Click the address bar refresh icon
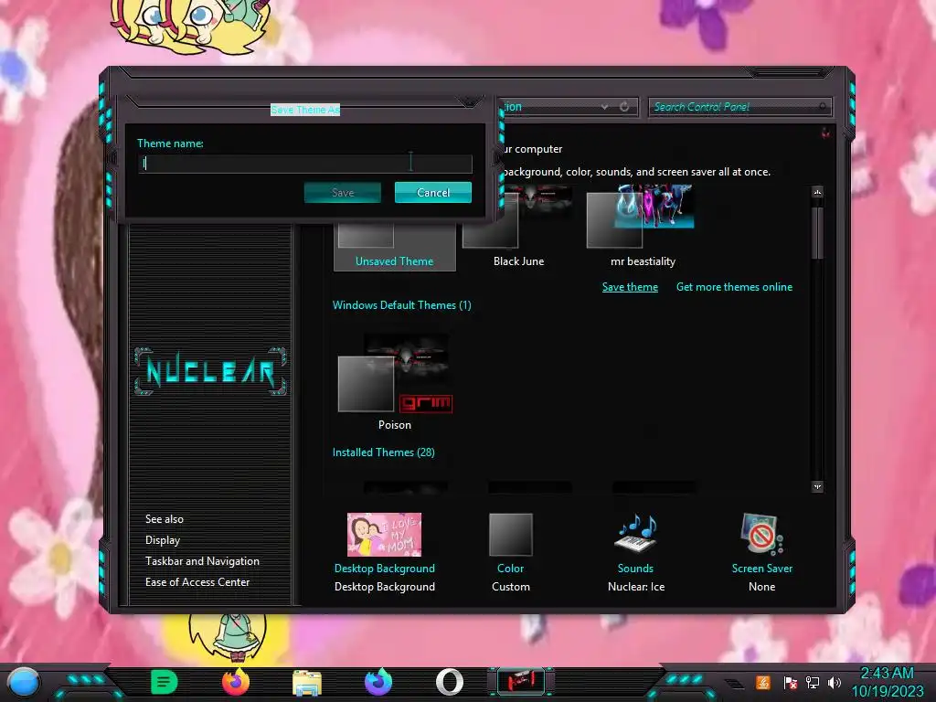Viewport: 936px width, 702px height. (624, 107)
